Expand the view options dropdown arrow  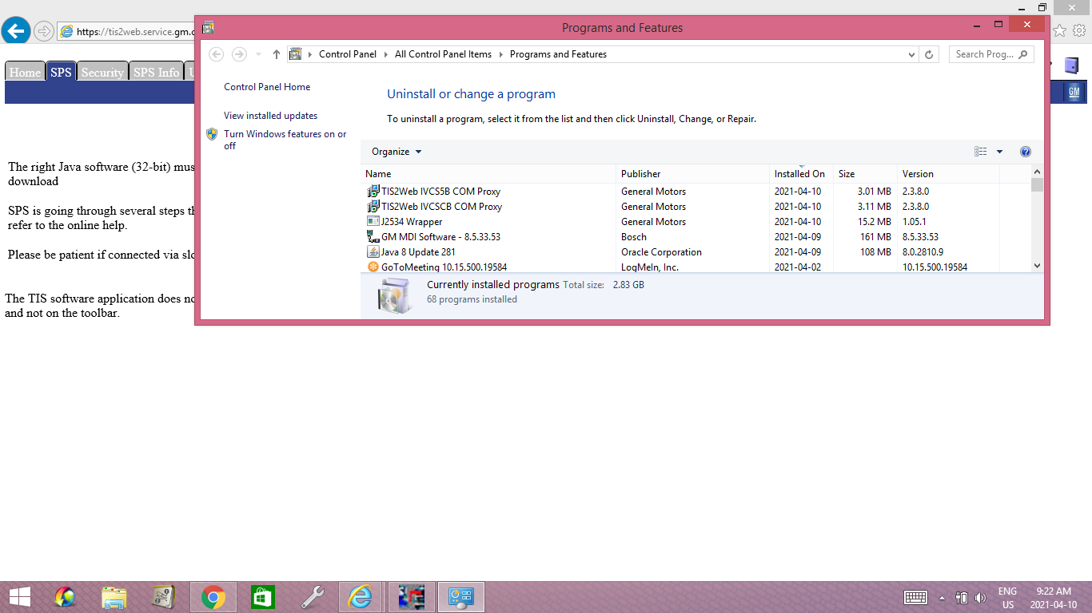click(999, 152)
